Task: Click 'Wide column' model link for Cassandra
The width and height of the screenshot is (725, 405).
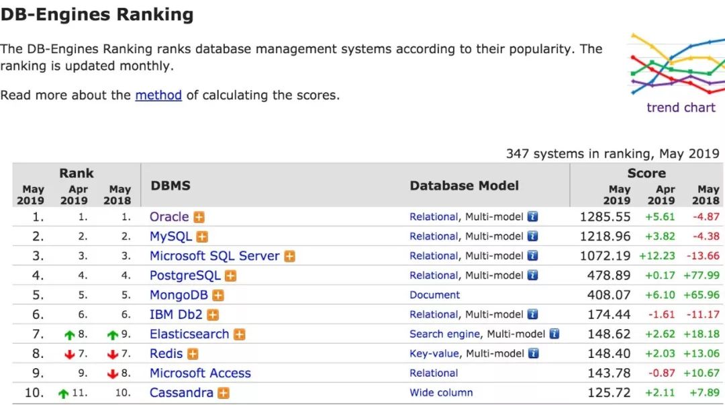Action: click(x=441, y=392)
